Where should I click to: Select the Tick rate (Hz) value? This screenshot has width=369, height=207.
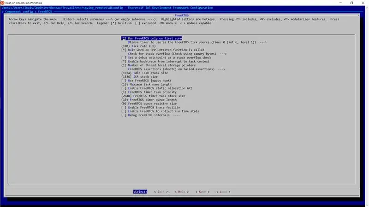pyautogui.click(x=138, y=46)
